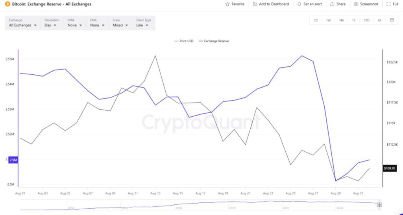The height and width of the screenshot is (215, 403).
Task: Click the All time range button
Action: click(379, 20)
